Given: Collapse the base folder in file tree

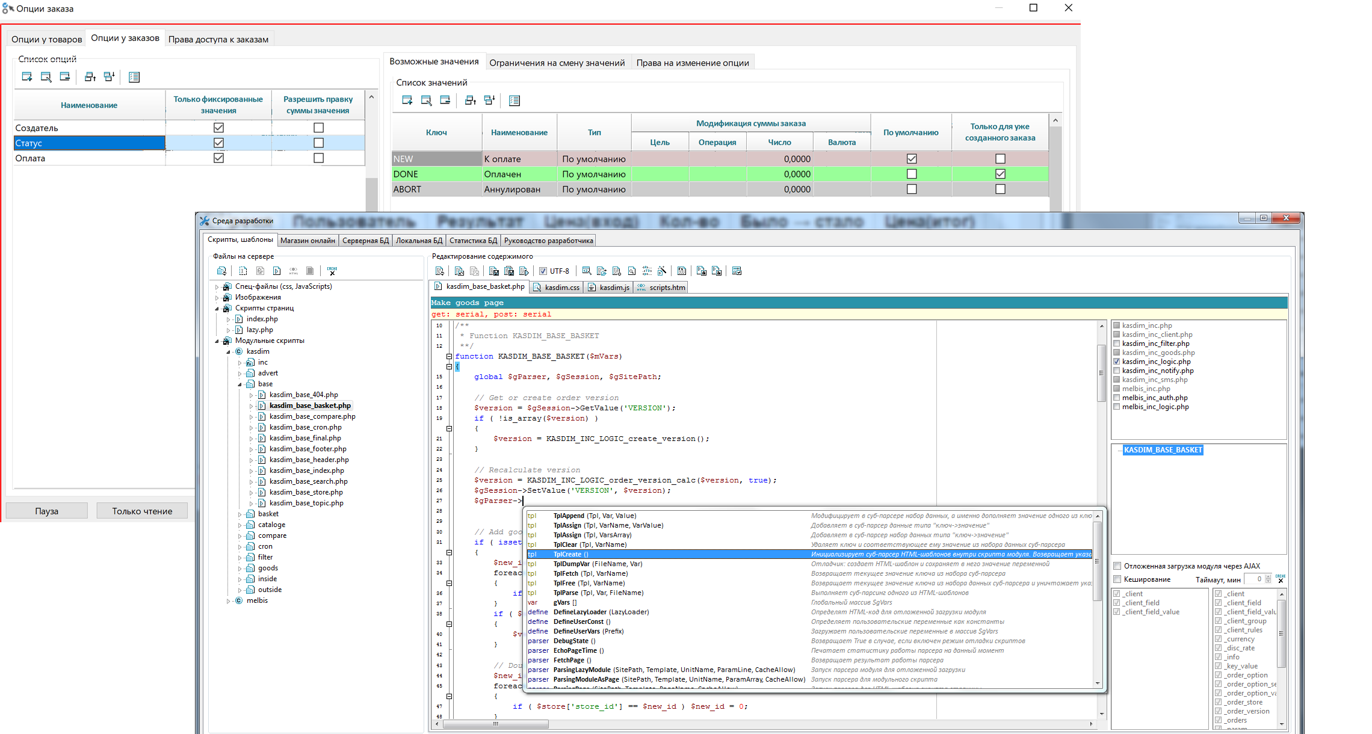Looking at the screenshot, I should (x=239, y=384).
